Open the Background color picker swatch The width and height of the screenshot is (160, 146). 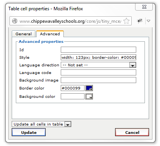[89, 96]
